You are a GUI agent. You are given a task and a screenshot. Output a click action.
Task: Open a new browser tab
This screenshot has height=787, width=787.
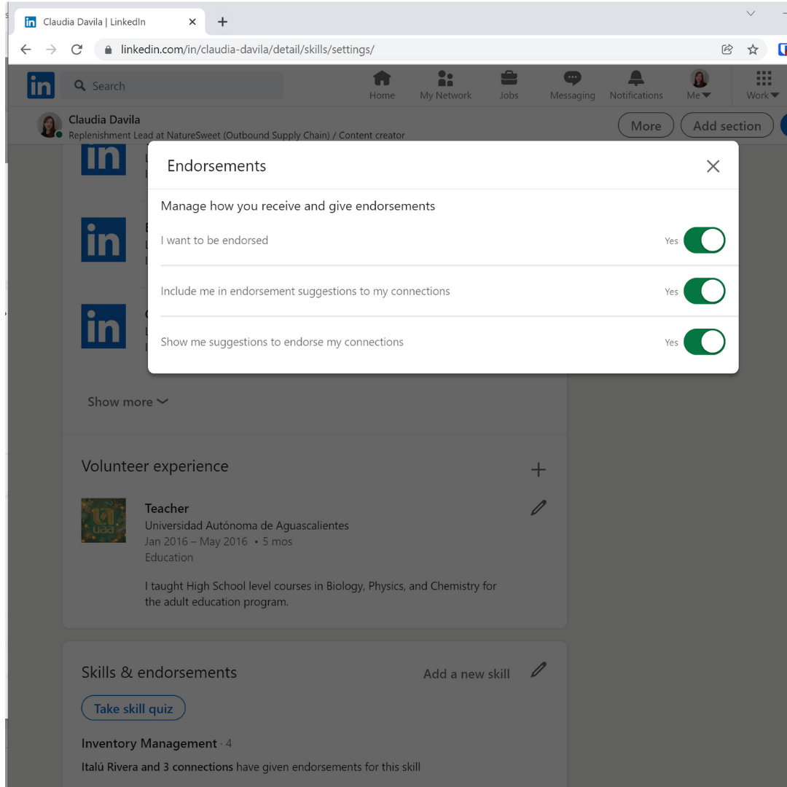pos(222,22)
